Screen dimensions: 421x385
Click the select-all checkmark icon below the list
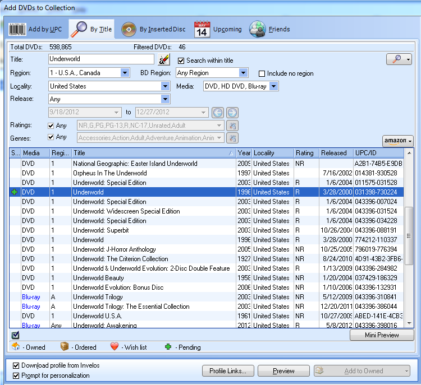15,335
